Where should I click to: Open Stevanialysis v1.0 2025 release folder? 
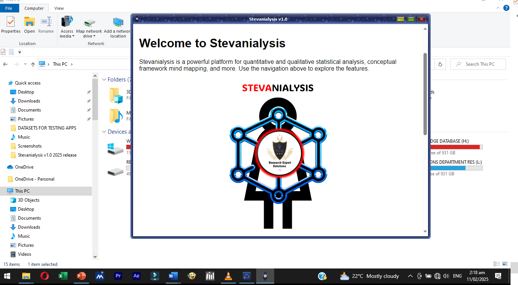point(47,155)
